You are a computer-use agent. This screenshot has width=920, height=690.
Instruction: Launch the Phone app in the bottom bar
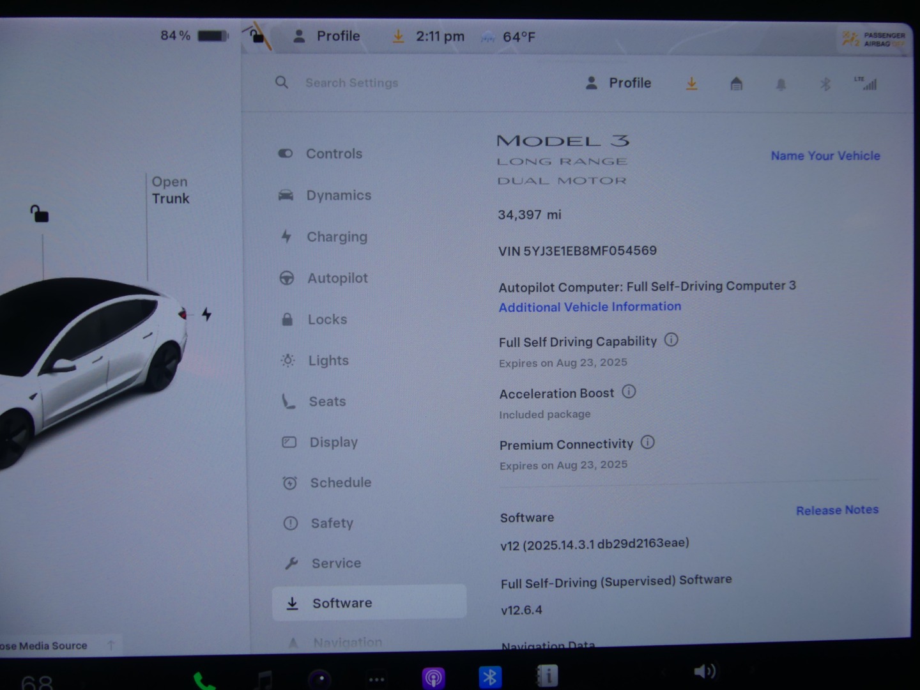tap(204, 681)
